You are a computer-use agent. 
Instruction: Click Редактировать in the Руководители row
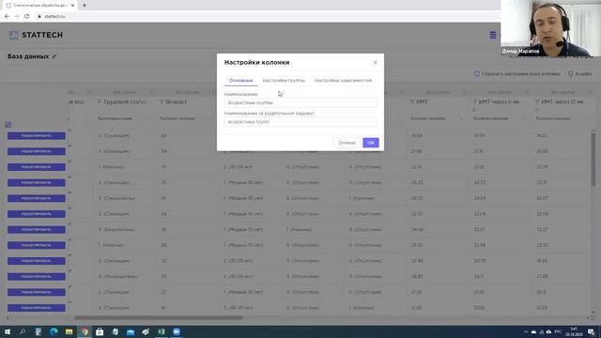[37, 276]
